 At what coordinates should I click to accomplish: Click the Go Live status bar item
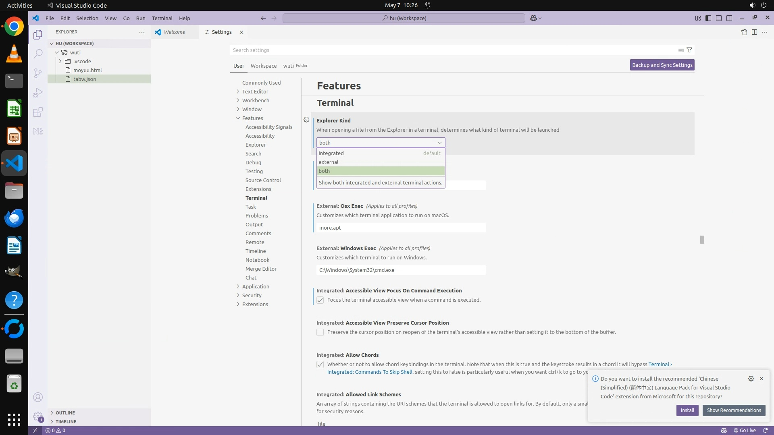745,430
